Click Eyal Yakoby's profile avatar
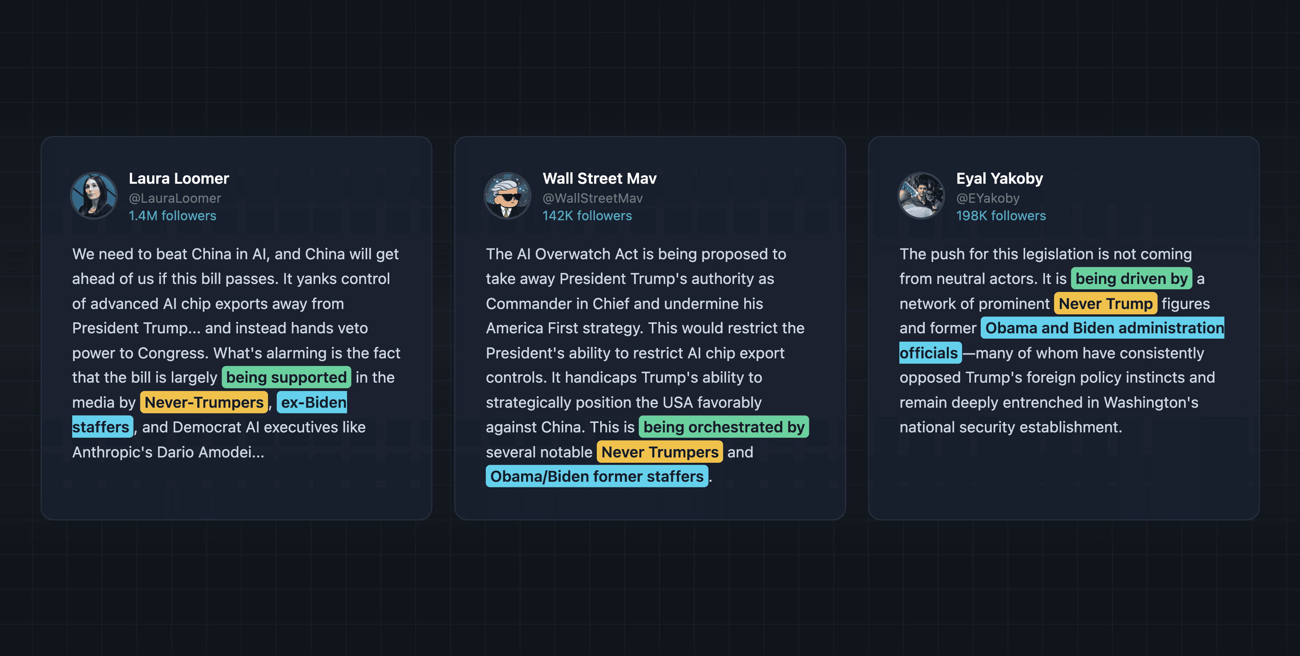The width and height of the screenshot is (1300, 656). pos(921,196)
